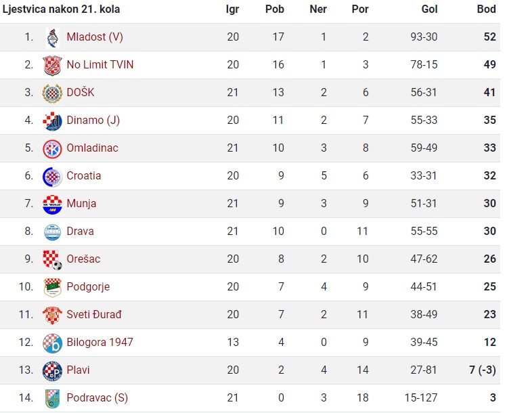
Task: Click the Bod column header
Action: coord(486,9)
